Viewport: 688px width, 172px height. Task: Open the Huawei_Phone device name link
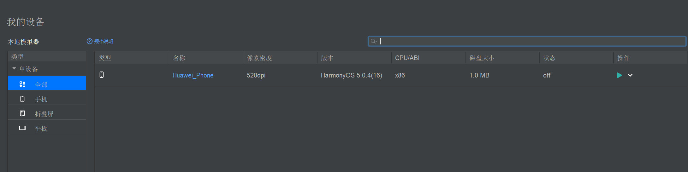point(193,75)
